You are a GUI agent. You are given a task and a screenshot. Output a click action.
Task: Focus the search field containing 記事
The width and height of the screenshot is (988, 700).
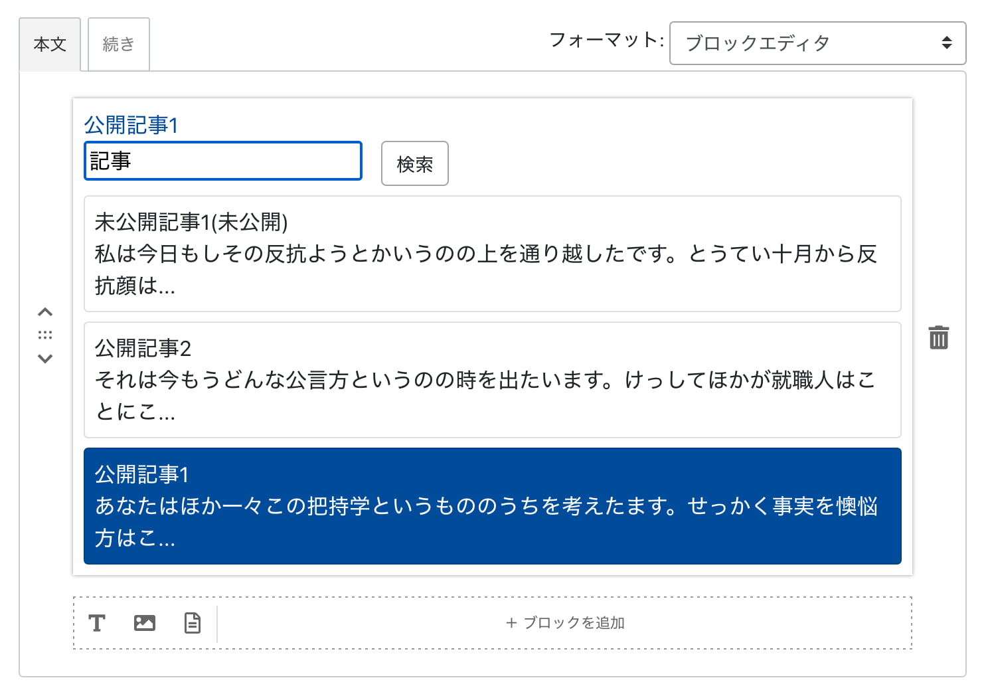pyautogui.click(x=223, y=161)
